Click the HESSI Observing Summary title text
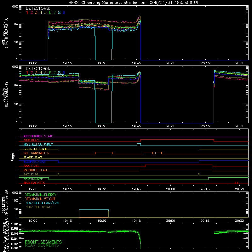252x252 pixels. click(x=133, y=3)
